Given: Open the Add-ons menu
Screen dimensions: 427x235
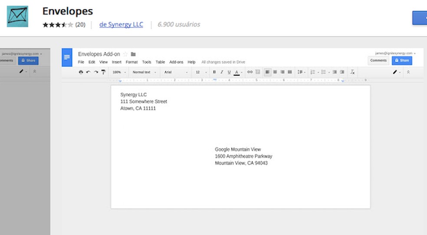Looking at the screenshot, I should 176,62.
